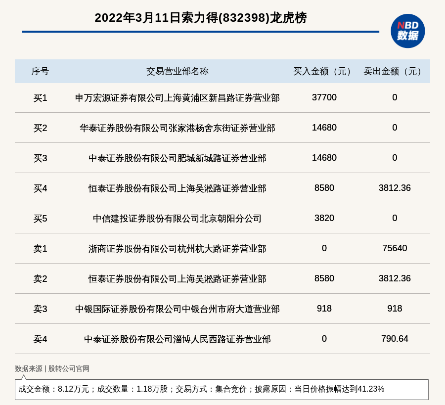Select the 华泰证券张家港杨舍东街 branch name
This screenshot has width=445, height=405.
tap(177, 128)
